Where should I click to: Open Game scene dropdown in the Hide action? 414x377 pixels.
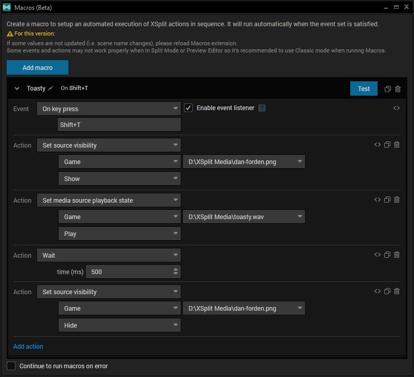(x=120, y=308)
